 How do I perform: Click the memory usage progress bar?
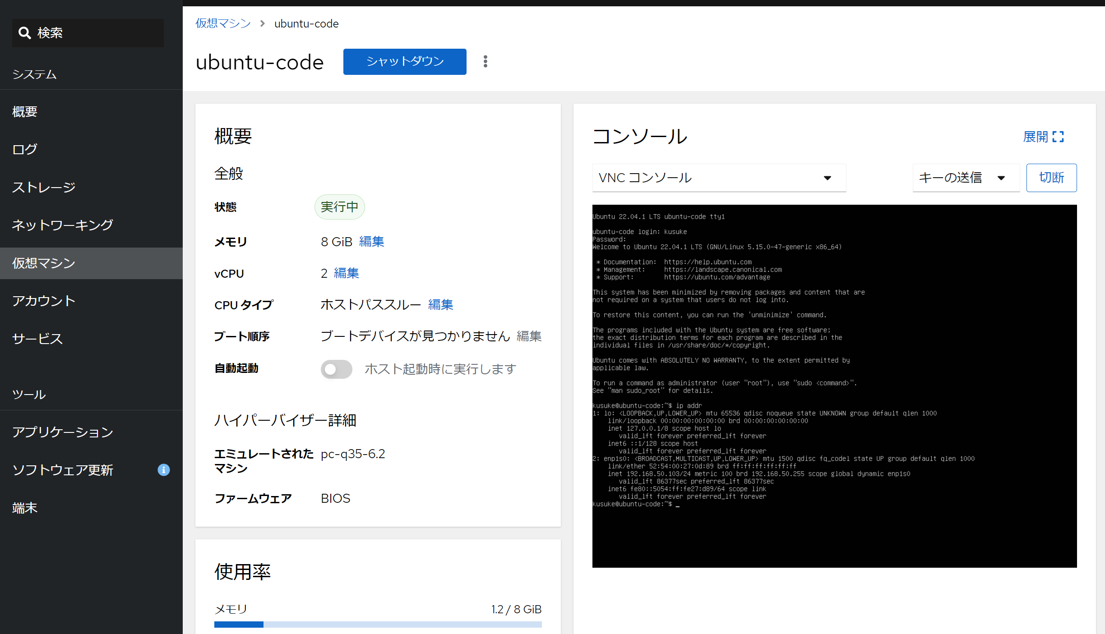tap(378, 625)
